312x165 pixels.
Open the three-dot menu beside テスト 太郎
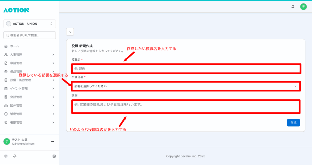[52, 142]
